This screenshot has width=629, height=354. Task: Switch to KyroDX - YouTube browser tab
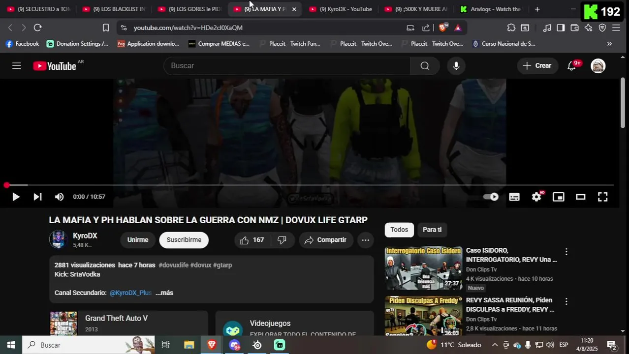pyautogui.click(x=341, y=9)
